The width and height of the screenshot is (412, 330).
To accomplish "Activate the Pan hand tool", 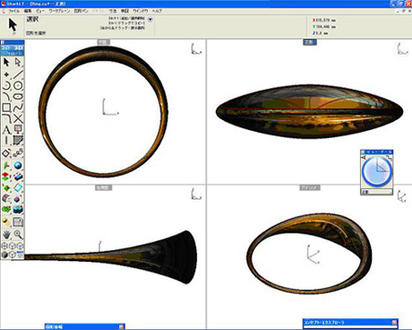I will 6,234.
